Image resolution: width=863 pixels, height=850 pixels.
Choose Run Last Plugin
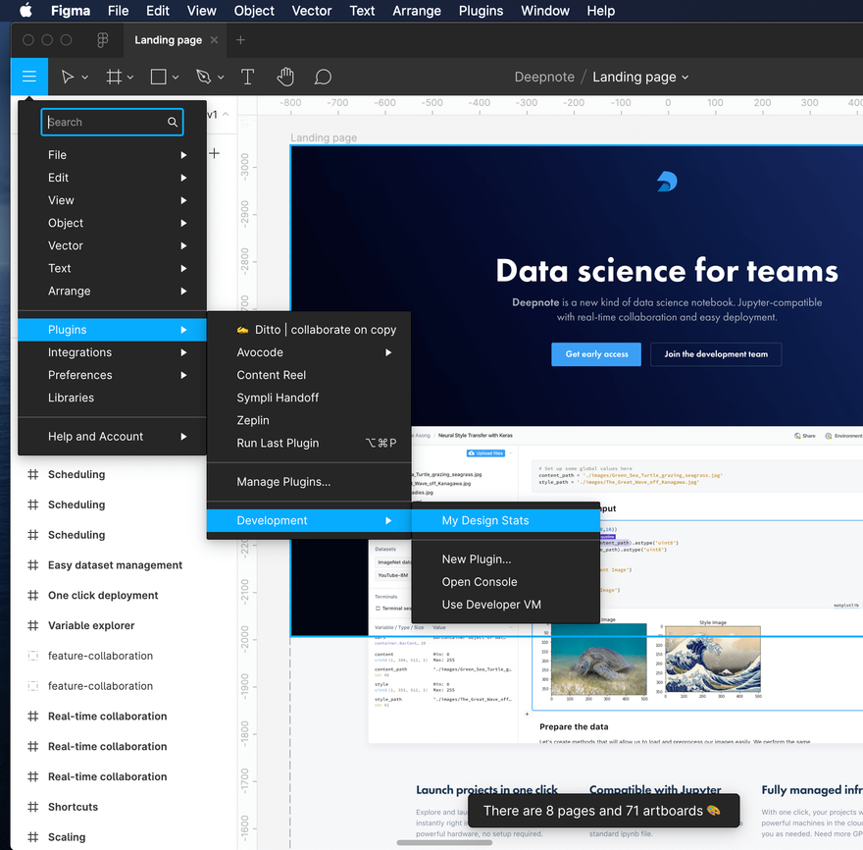point(309,443)
